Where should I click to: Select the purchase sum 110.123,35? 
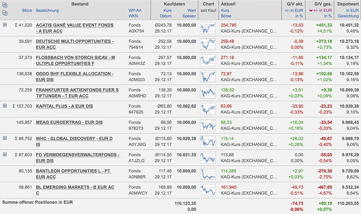(185, 204)
